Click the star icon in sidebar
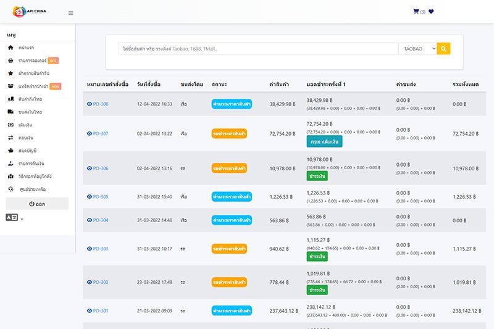This screenshot has width=494, height=329. point(10,73)
